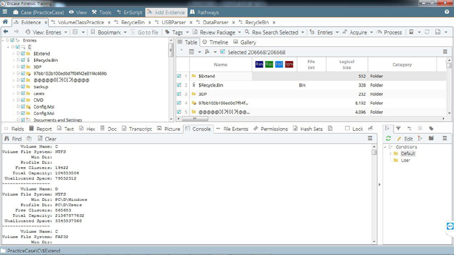The image size is (454, 255).
Task: Click the unlock icon next to Lock
Action: coord(370,129)
